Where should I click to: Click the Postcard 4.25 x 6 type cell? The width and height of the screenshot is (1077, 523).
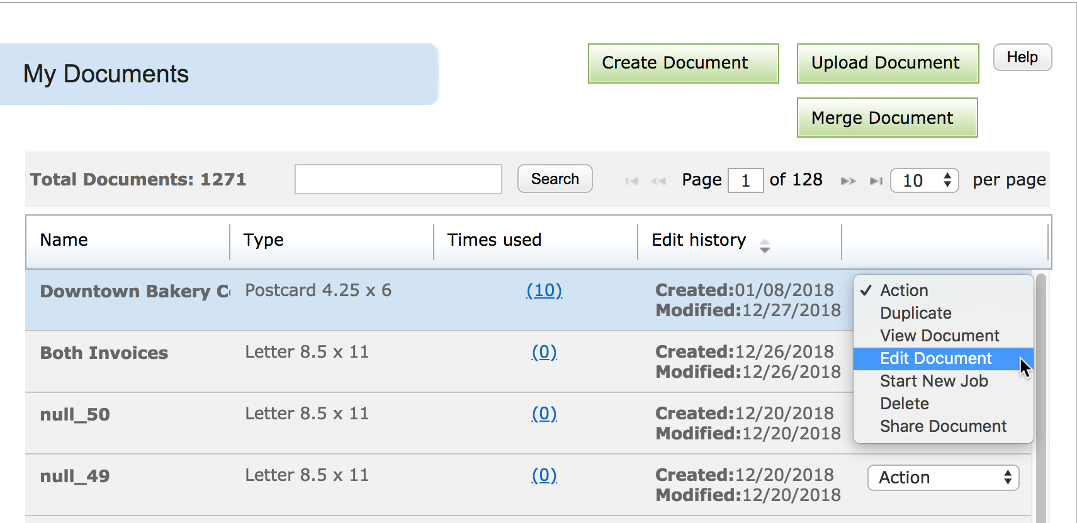click(x=319, y=290)
